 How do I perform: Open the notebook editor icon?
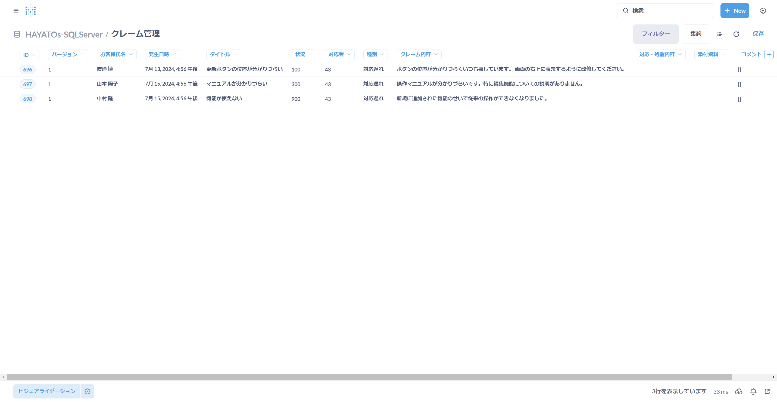click(x=720, y=34)
